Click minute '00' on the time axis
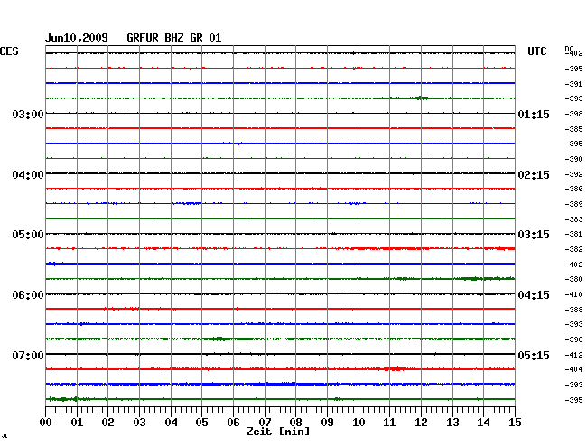Viewport: 587px width, 446px height. [46, 423]
